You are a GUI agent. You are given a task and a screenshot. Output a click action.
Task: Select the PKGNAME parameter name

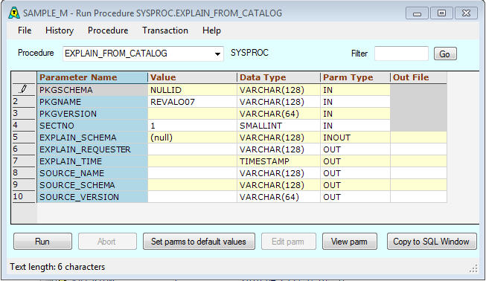coord(92,102)
